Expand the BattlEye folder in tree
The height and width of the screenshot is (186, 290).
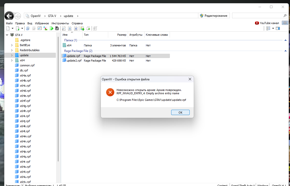coord(12,45)
